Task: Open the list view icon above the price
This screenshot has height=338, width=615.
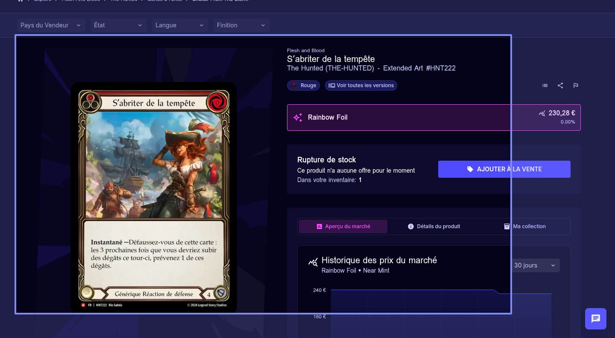Action: 545,85
